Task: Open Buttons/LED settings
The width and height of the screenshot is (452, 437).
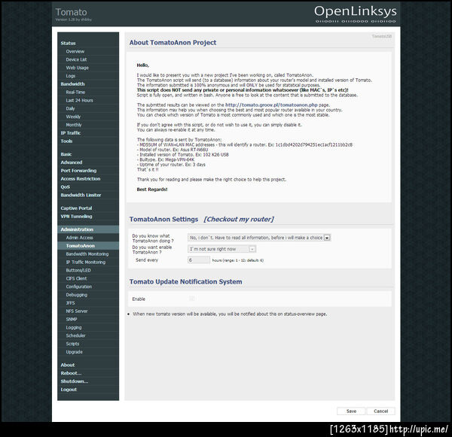Action: coord(78,271)
